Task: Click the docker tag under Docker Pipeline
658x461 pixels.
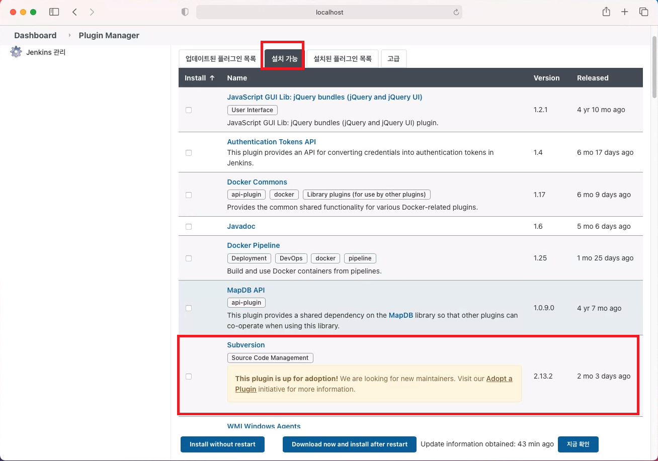Action: coord(325,258)
